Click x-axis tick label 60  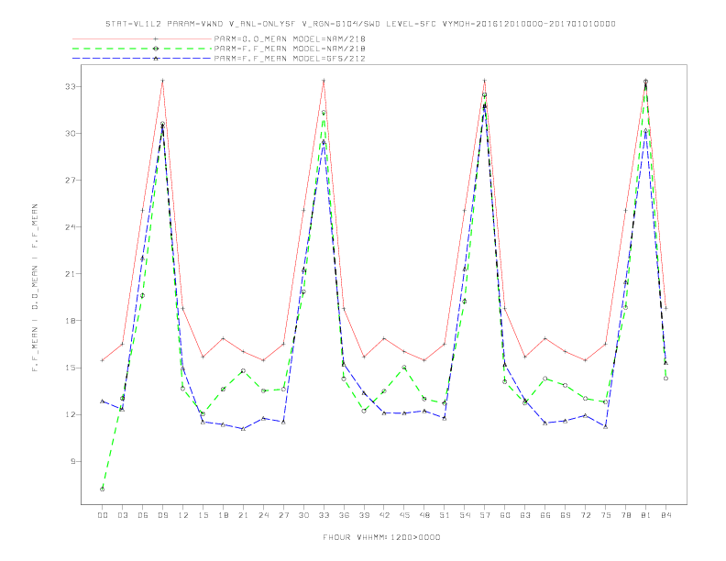505,515
